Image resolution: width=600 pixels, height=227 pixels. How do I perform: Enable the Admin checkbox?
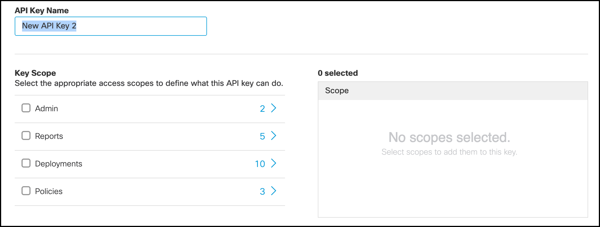click(26, 108)
